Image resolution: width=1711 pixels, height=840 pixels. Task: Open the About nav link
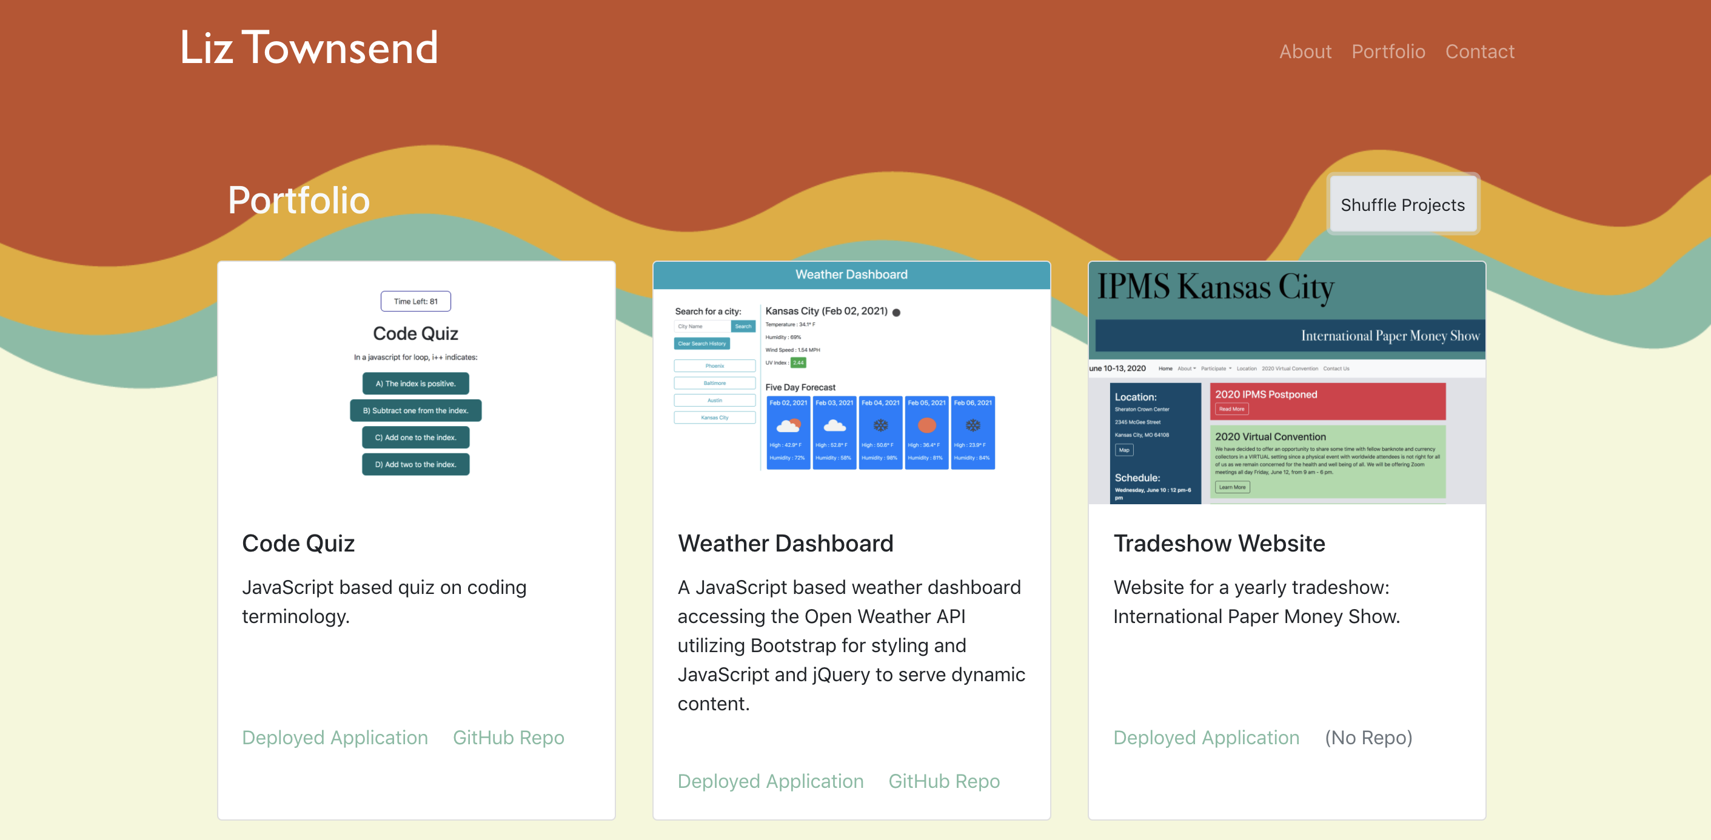1305,51
